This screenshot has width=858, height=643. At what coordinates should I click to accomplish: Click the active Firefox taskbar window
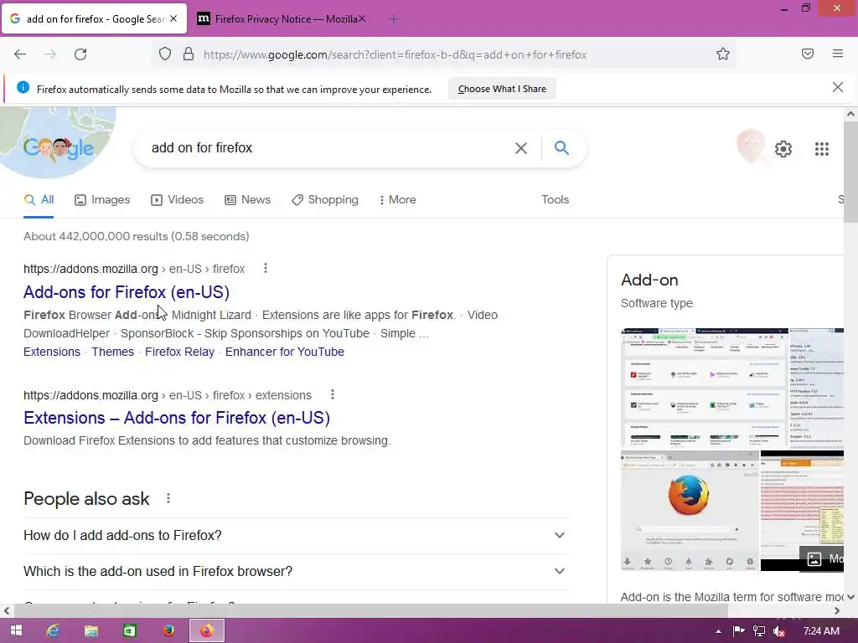207,631
